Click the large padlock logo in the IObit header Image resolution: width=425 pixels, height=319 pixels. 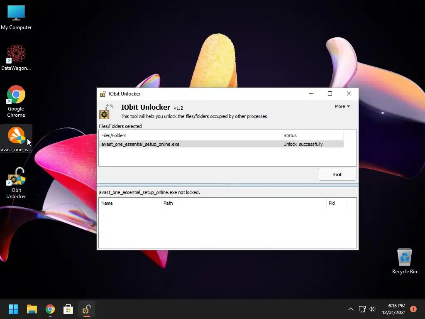click(106, 111)
